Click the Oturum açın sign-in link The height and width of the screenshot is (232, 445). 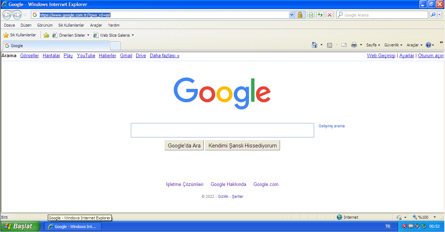click(x=431, y=56)
